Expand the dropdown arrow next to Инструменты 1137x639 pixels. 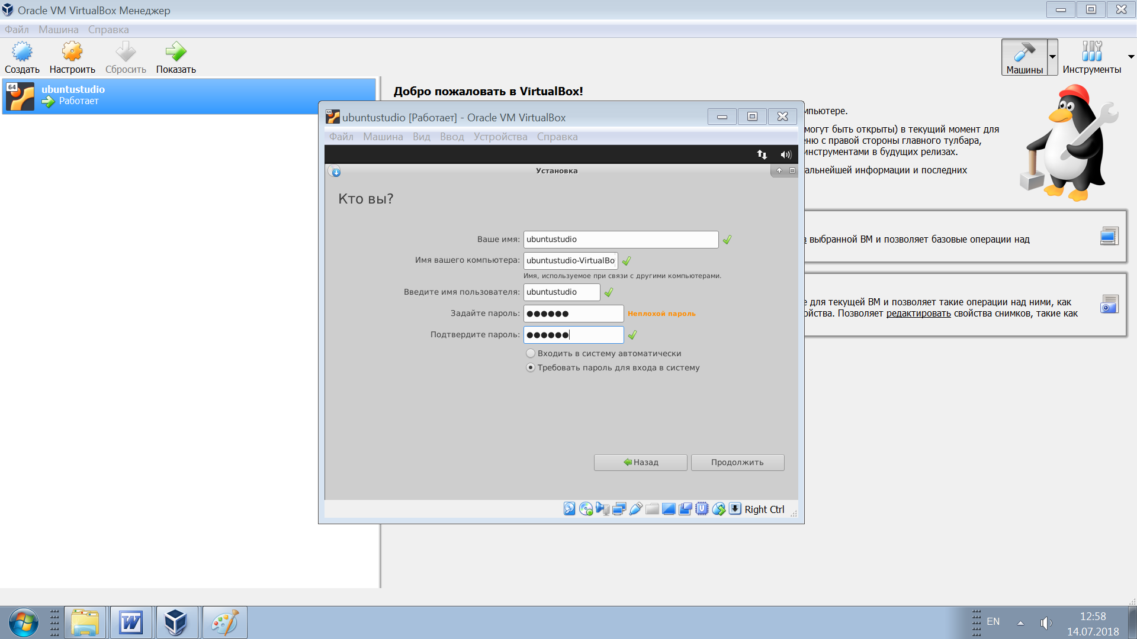click(x=1131, y=57)
